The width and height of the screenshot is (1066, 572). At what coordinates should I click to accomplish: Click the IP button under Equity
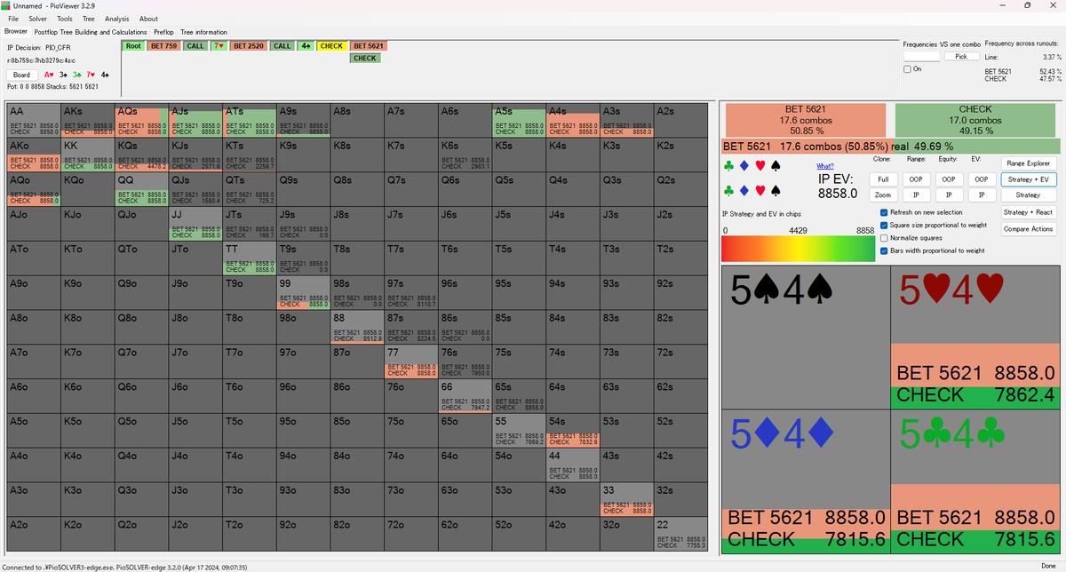[x=949, y=195]
